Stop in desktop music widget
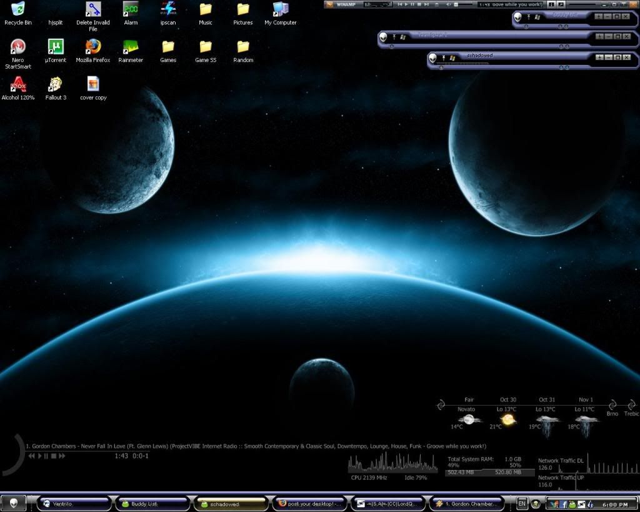Image resolution: width=640 pixels, height=512 pixels. click(54, 456)
